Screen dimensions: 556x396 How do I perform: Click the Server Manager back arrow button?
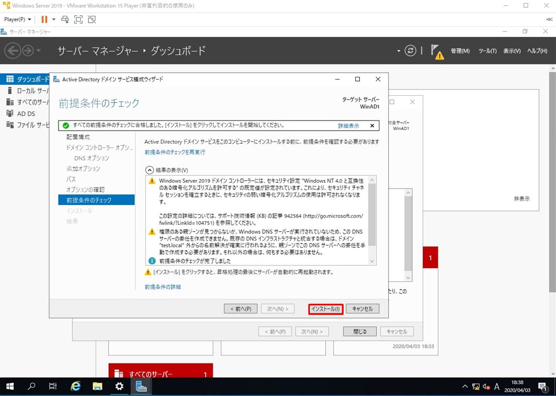13,51
